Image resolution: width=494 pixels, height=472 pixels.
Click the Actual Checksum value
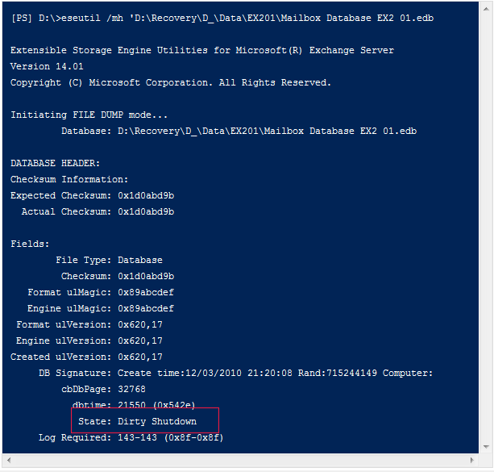[146, 211]
